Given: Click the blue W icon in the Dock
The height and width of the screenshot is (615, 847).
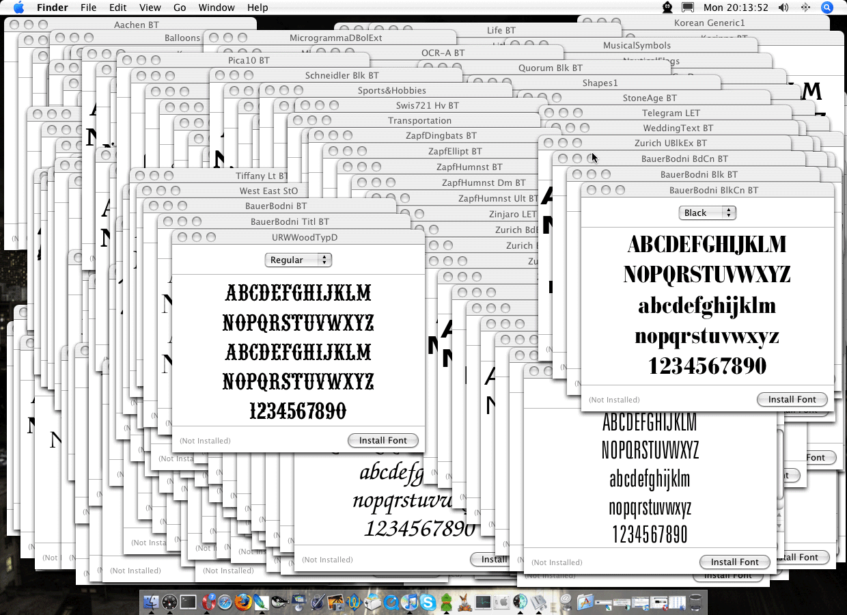Looking at the screenshot, I should 354,603.
